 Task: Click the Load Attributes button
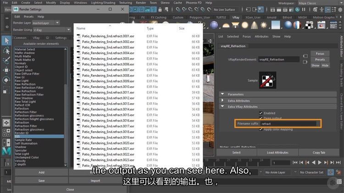pos(278,152)
